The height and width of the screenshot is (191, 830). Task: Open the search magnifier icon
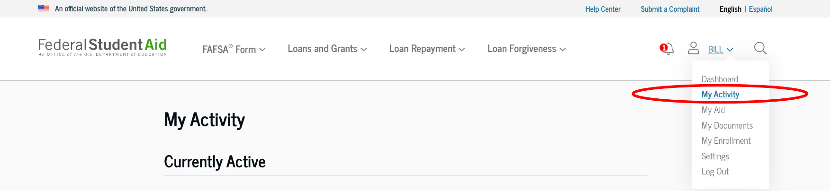click(x=760, y=48)
